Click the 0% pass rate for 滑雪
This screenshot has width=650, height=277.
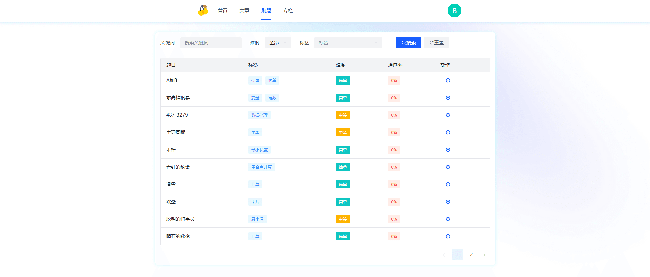pos(394,184)
